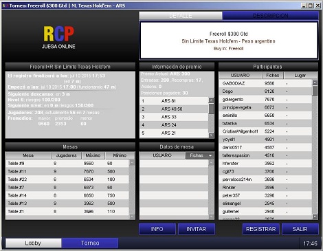This screenshot has height=251, width=323.
Task: Click the INVITAR button
Action: pos(197,229)
